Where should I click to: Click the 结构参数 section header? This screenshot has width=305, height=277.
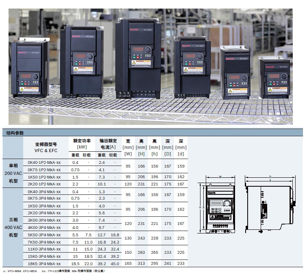tap(15, 133)
